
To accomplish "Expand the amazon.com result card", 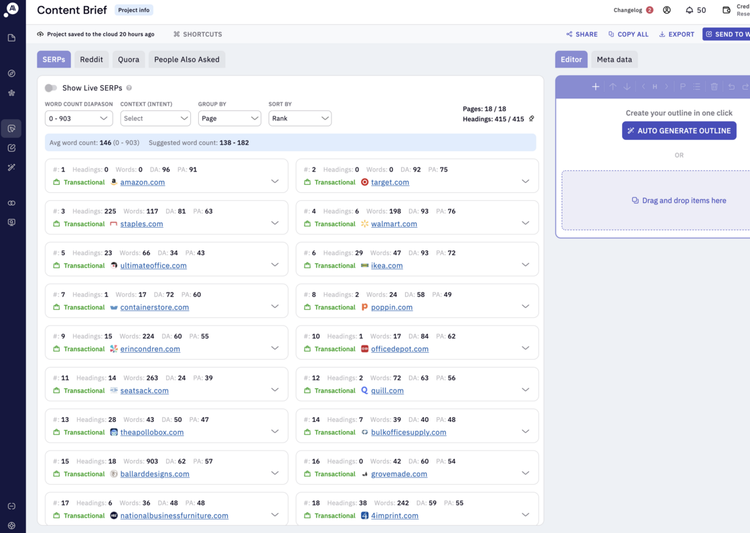I will (x=275, y=181).
